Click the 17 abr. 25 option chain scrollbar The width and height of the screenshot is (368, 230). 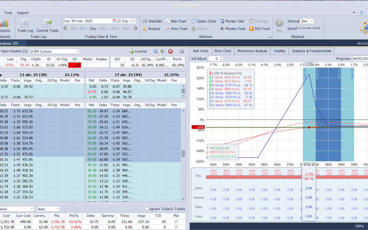pyautogui.click(x=183, y=154)
